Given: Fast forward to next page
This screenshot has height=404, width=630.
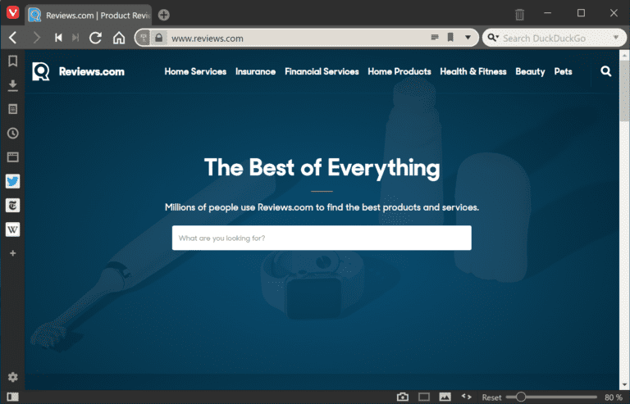Looking at the screenshot, I should point(75,38).
